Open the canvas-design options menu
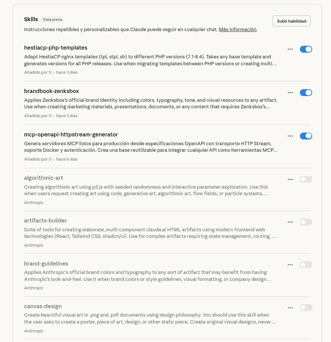 (290, 307)
